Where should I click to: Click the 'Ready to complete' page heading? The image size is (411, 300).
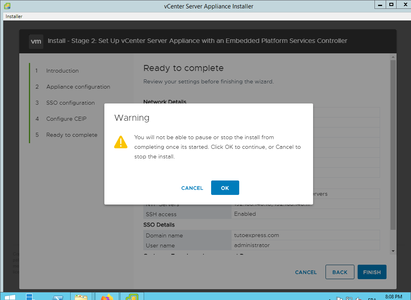coord(183,68)
